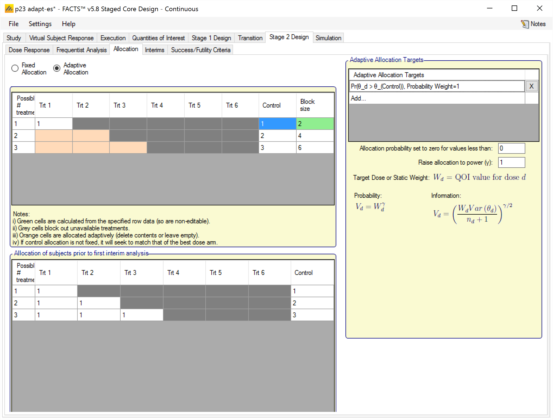Screen dimensions: 553x420
Task: Click the Raise allocation to power field
Action: (511, 162)
